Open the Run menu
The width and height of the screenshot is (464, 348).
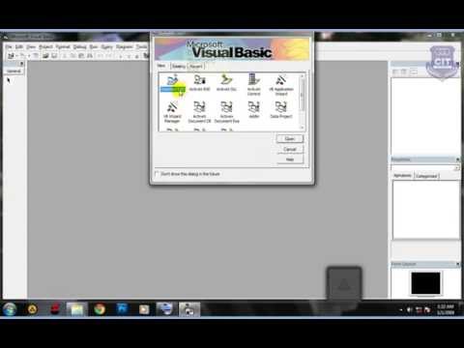94,47
